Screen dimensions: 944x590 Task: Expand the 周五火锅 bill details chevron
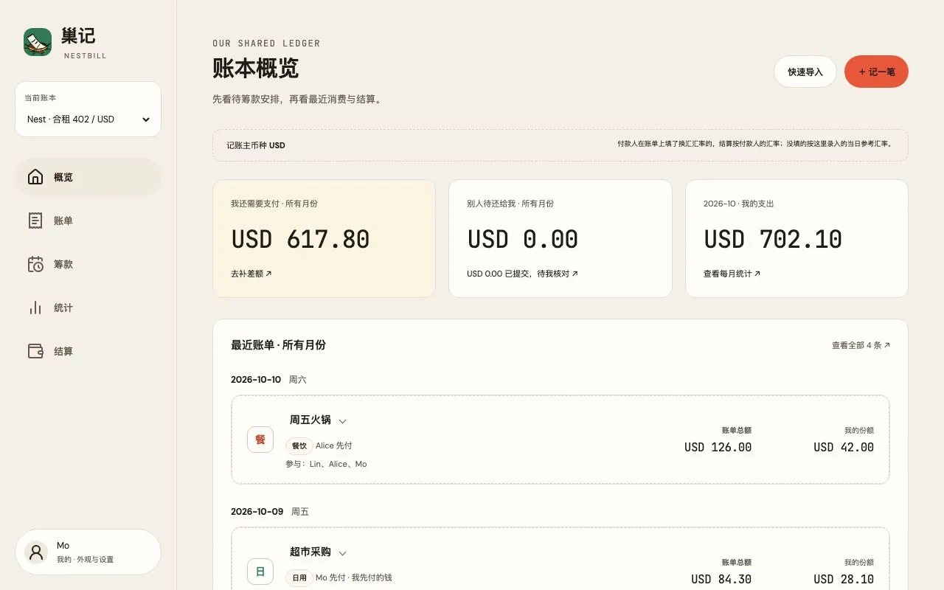tap(342, 421)
